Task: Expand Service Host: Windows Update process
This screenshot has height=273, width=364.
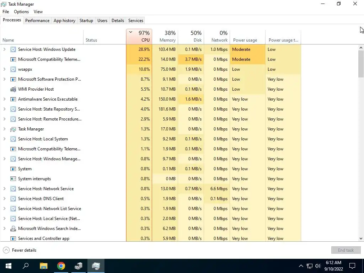Action: click(4, 49)
